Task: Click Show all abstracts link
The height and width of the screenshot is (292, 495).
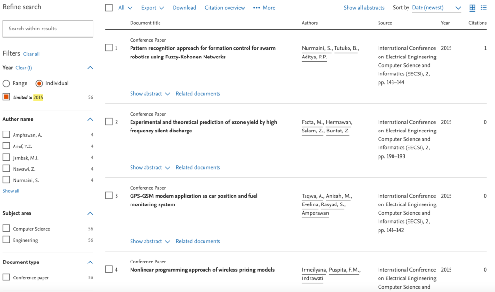Action: (x=364, y=8)
